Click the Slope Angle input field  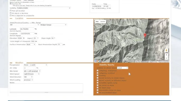(x=53, y=38)
